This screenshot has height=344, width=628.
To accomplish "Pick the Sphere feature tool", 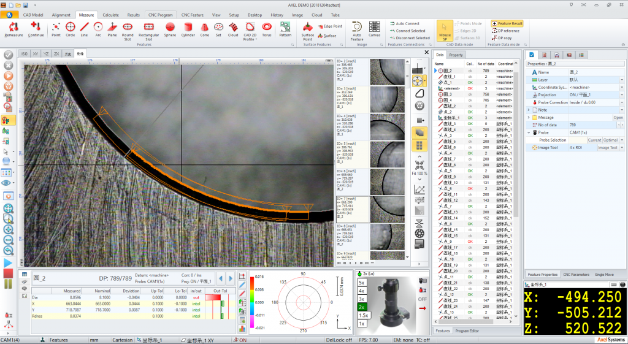I will pyautogui.click(x=170, y=29).
